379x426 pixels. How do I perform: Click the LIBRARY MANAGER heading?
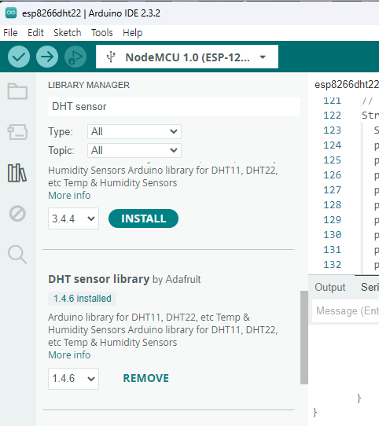[x=89, y=85]
